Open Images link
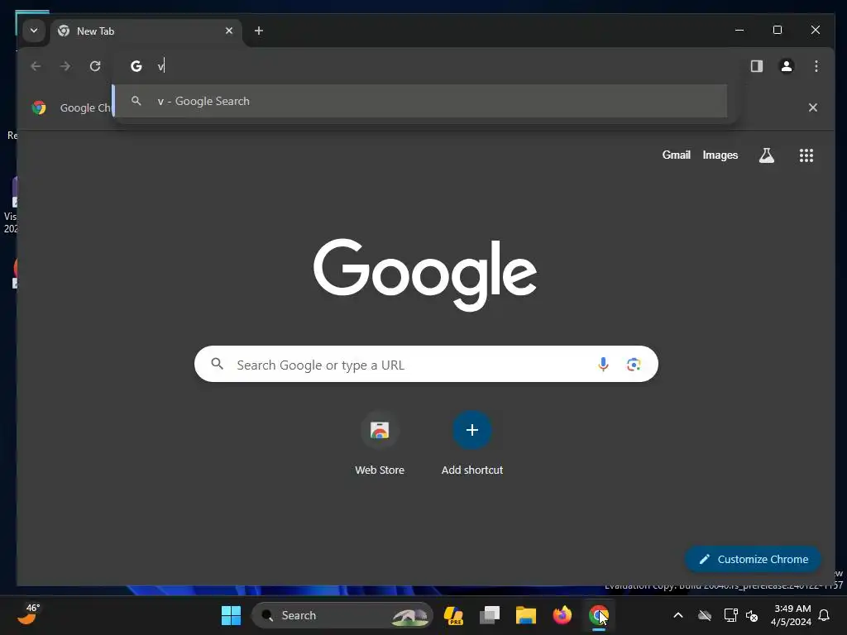The width and height of the screenshot is (847, 635). [720, 155]
